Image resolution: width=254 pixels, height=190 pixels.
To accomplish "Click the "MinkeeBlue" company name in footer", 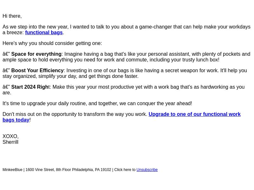I will tap(12, 170).
